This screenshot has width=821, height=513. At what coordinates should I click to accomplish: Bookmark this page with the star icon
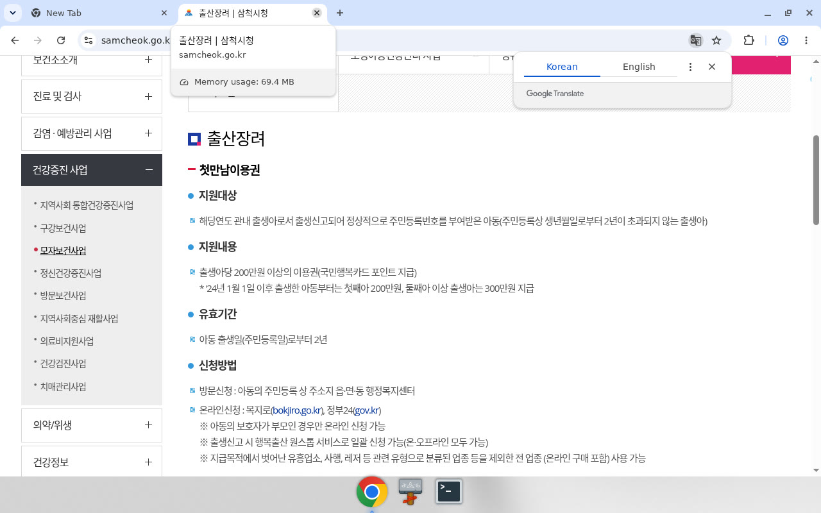click(x=716, y=40)
